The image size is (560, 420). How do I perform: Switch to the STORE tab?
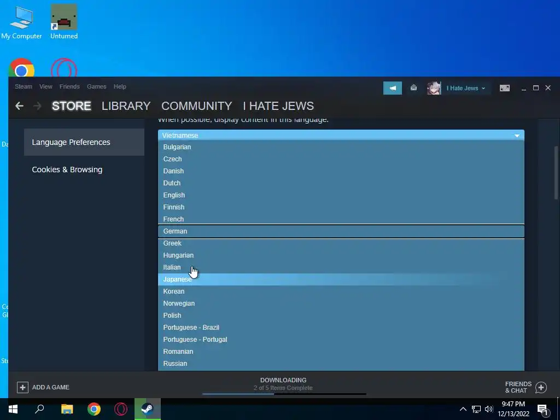point(72,106)
